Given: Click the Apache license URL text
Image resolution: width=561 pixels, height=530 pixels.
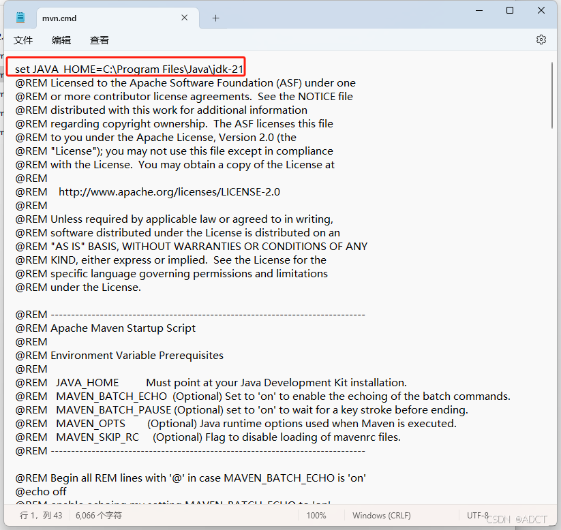Looking at the screenshot, I should click(168, 191).
